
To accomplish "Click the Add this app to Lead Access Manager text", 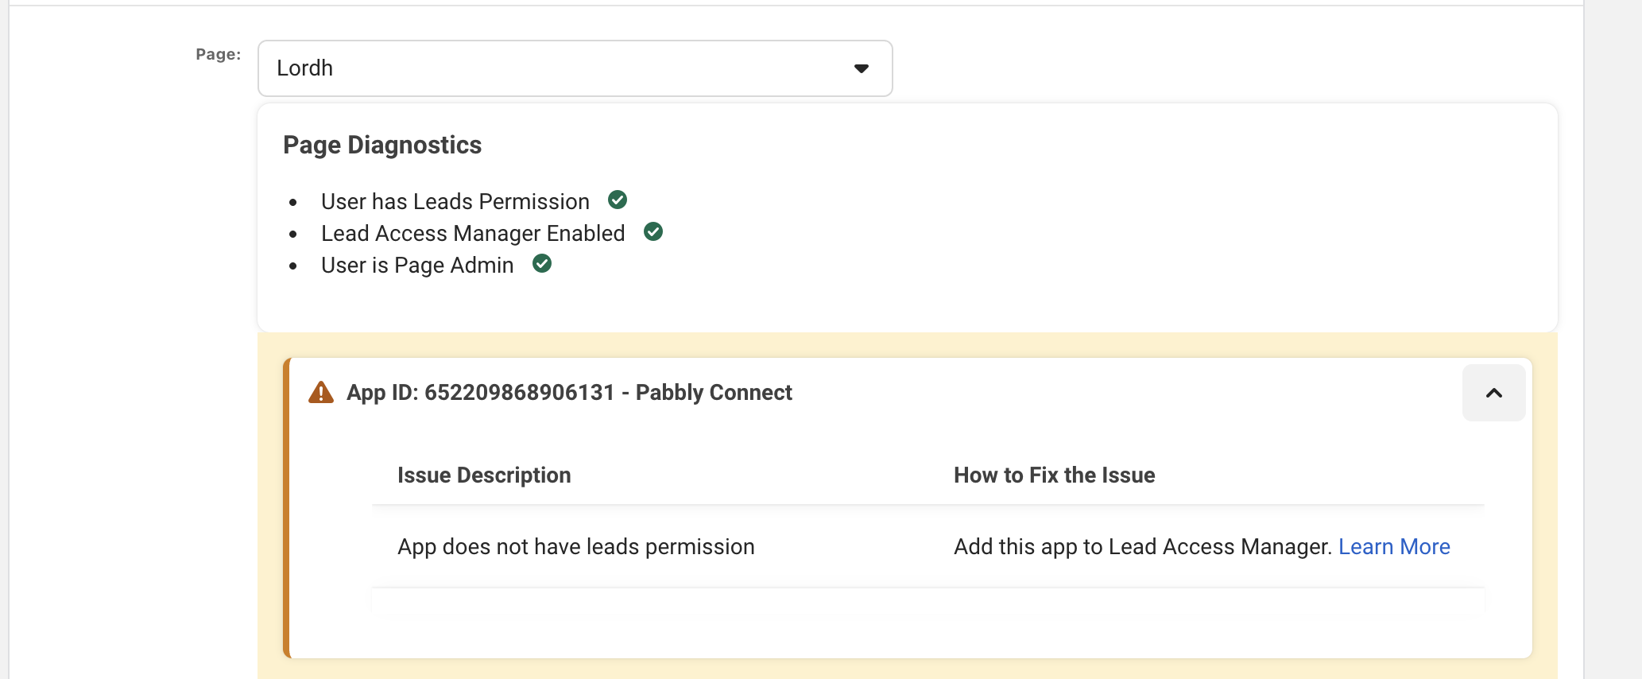I will [1142, 547].
